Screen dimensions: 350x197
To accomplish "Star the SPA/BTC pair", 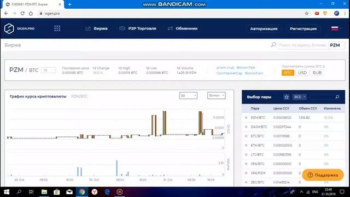I will coord(246,164).
